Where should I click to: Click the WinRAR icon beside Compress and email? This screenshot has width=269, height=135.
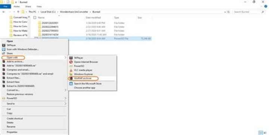tap(4, 70)
